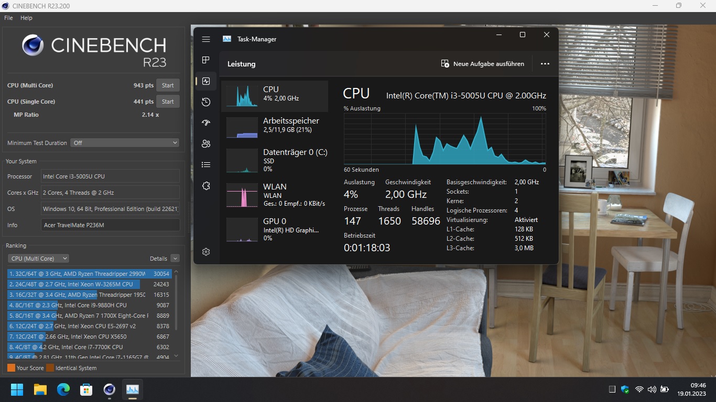This screenshot has width=716, height=402.
Task: Open Microsoft Store from the taskbar
Action: click(86, 389)
